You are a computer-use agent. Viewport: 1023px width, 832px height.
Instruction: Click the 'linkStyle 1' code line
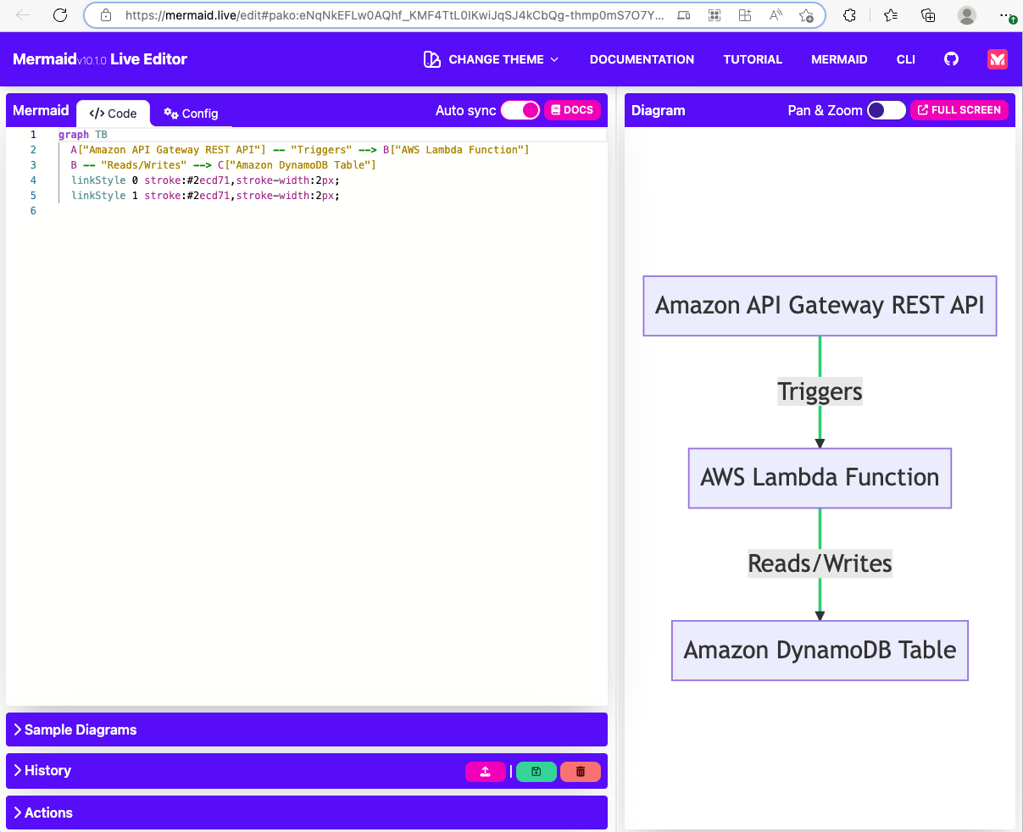pyautogui.click(x=205, y=196)
